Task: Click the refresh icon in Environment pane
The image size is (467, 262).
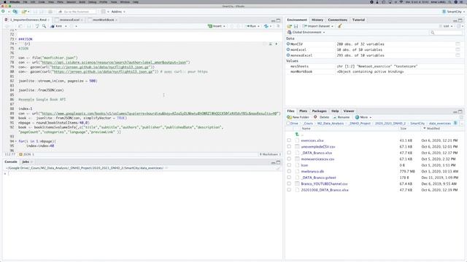Action: click(459, 26)
